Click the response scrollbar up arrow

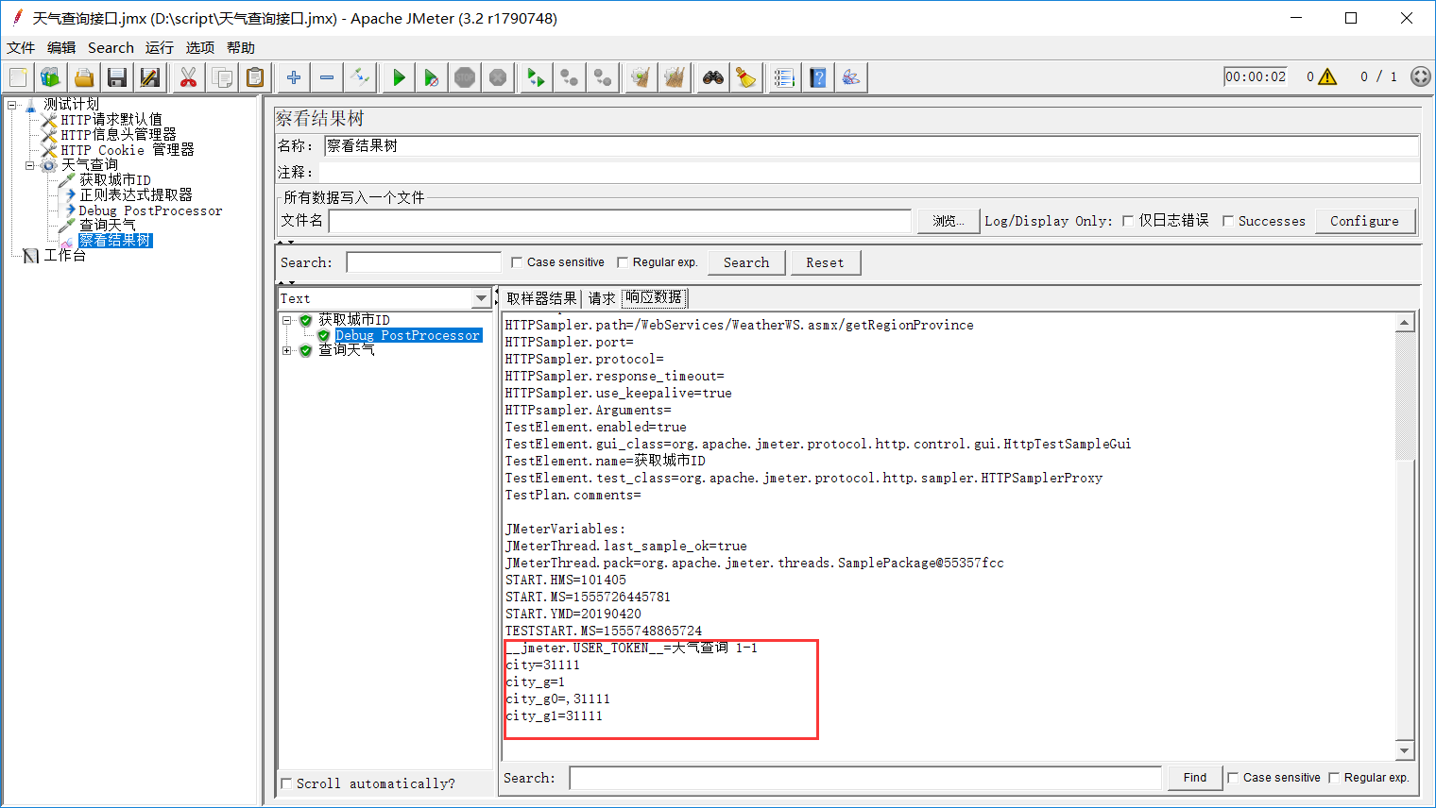coord(1405,323)
